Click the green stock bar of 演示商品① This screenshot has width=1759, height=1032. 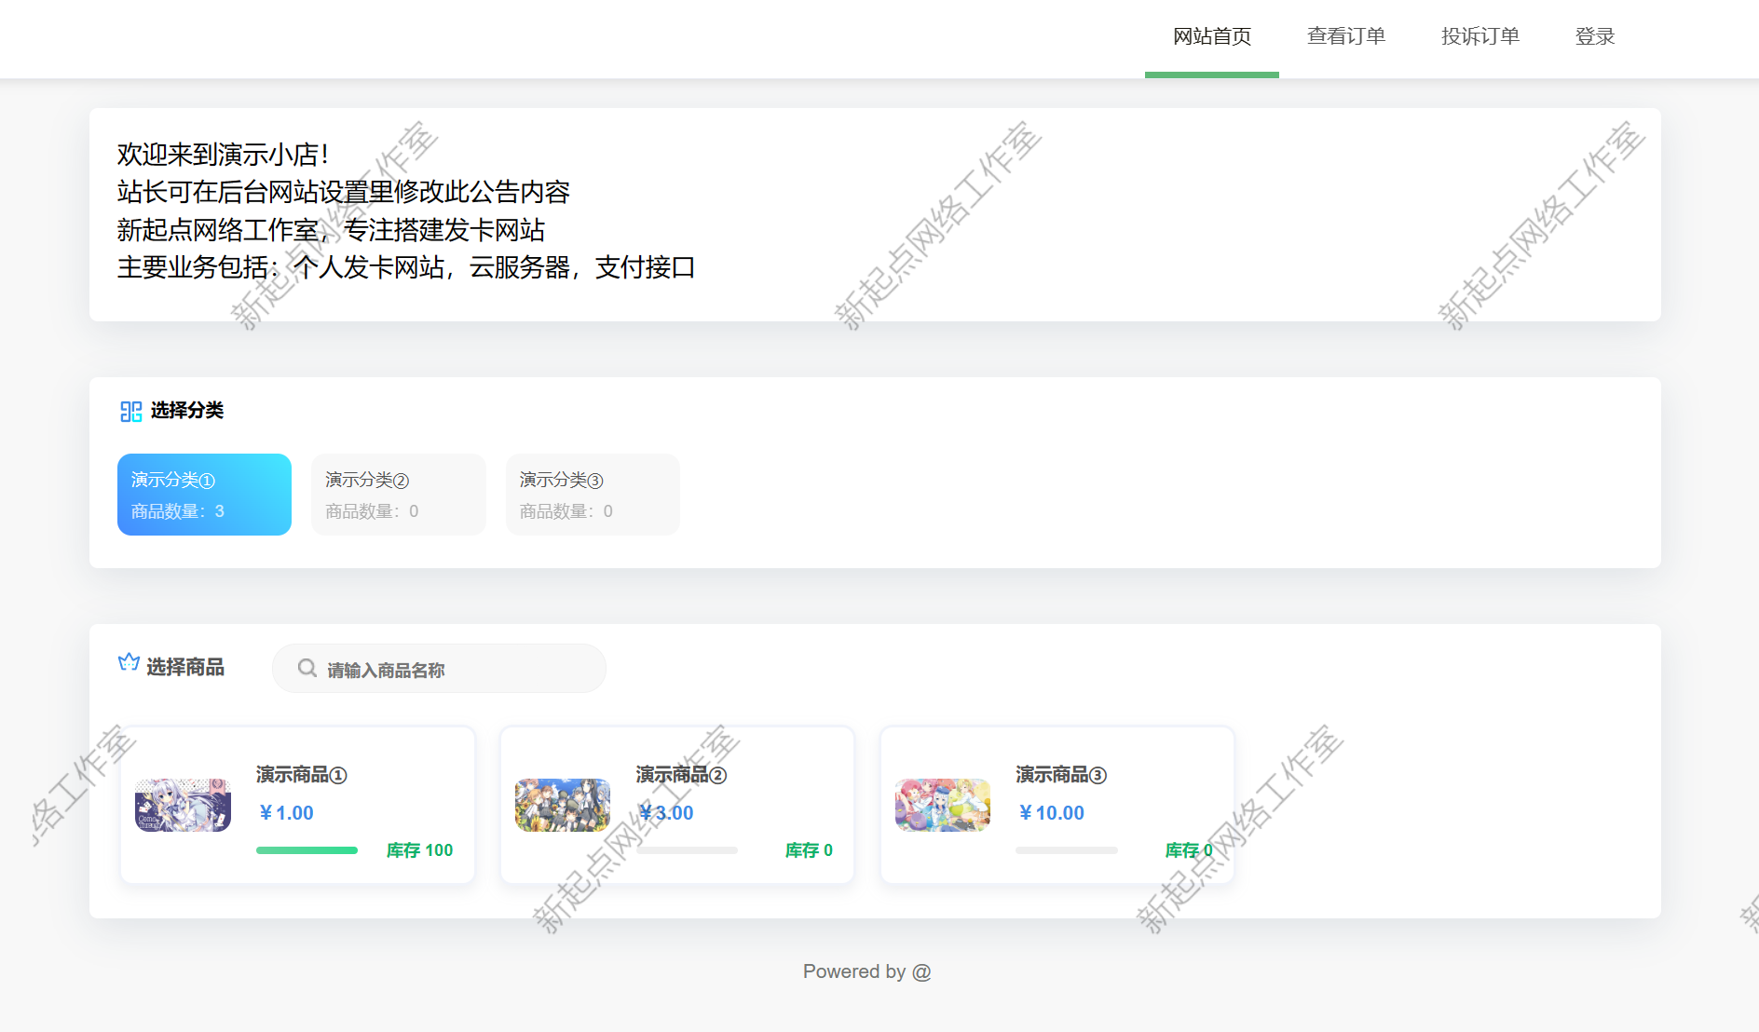pos(307,849)
